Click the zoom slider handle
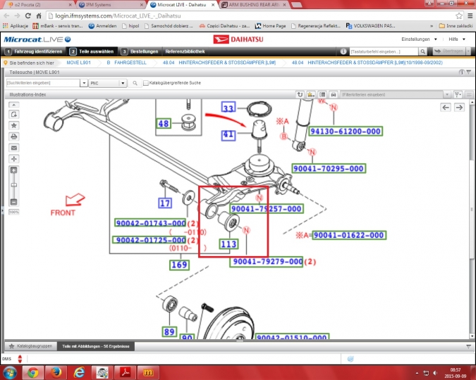476x380 pixels. coord(13,185)
